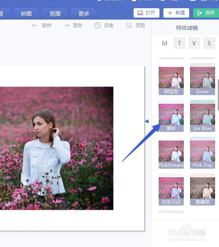Switch to the 抠图 cutout tab
The width and height of the screenshot is (219, 247).
click(x=55, y=14)
